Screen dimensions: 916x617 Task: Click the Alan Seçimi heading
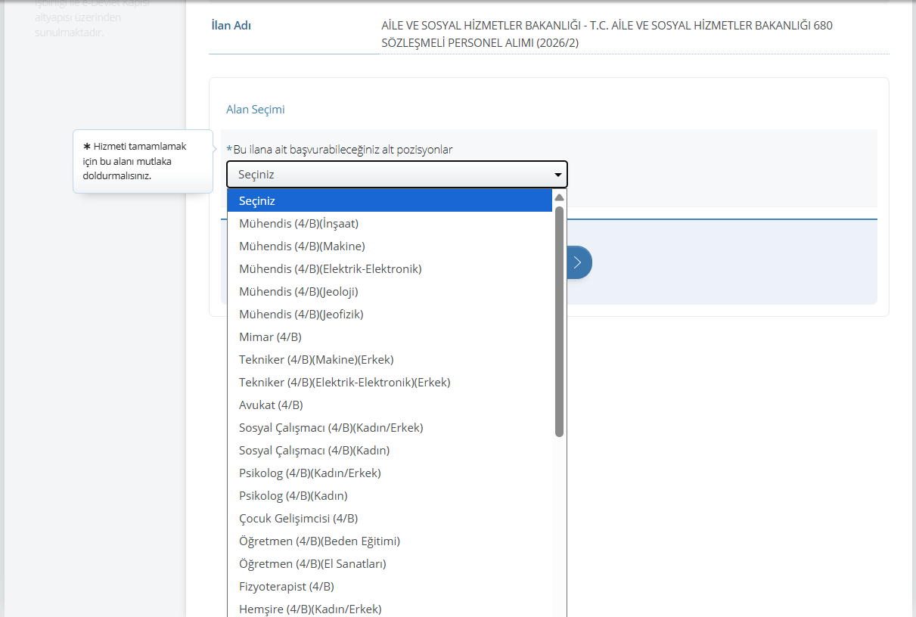(x=256, y=110)
